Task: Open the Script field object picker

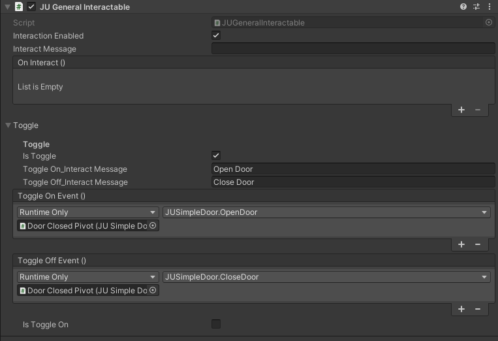Action: pyautogui.click(x=489, y=22)
